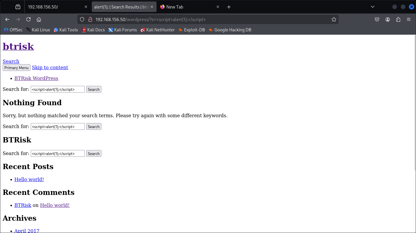This screenshot has height=233, width=416.
Task: Click Search button above Nothing Found heading
Action: pos(94,89)
